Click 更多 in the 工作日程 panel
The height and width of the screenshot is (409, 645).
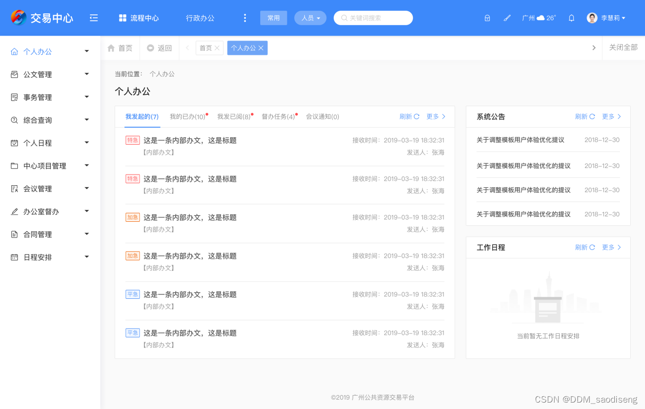coord(611,247)
